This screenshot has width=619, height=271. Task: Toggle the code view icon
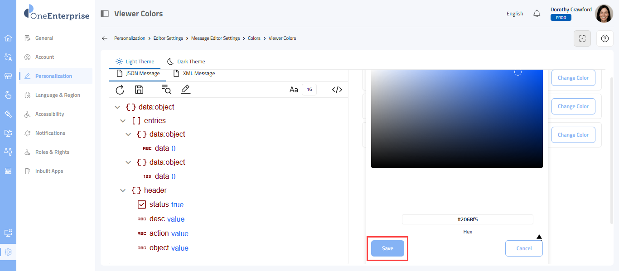337,90
